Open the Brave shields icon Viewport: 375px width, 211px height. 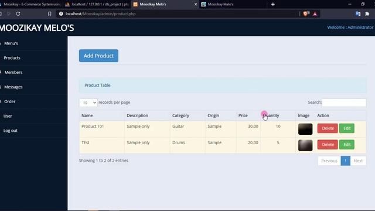point(305,14)
